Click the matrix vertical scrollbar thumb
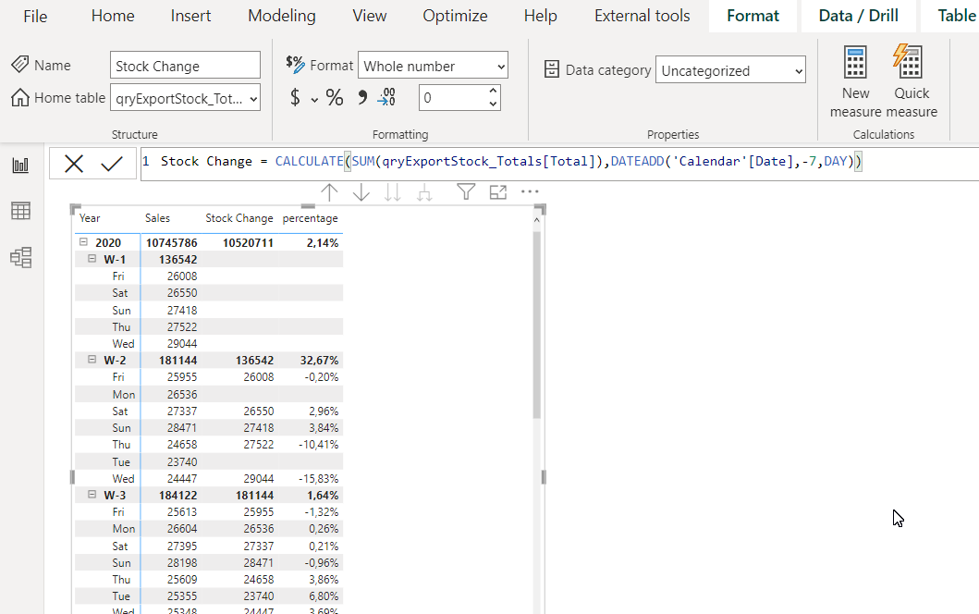979x614 pixels. coord(536,325)
